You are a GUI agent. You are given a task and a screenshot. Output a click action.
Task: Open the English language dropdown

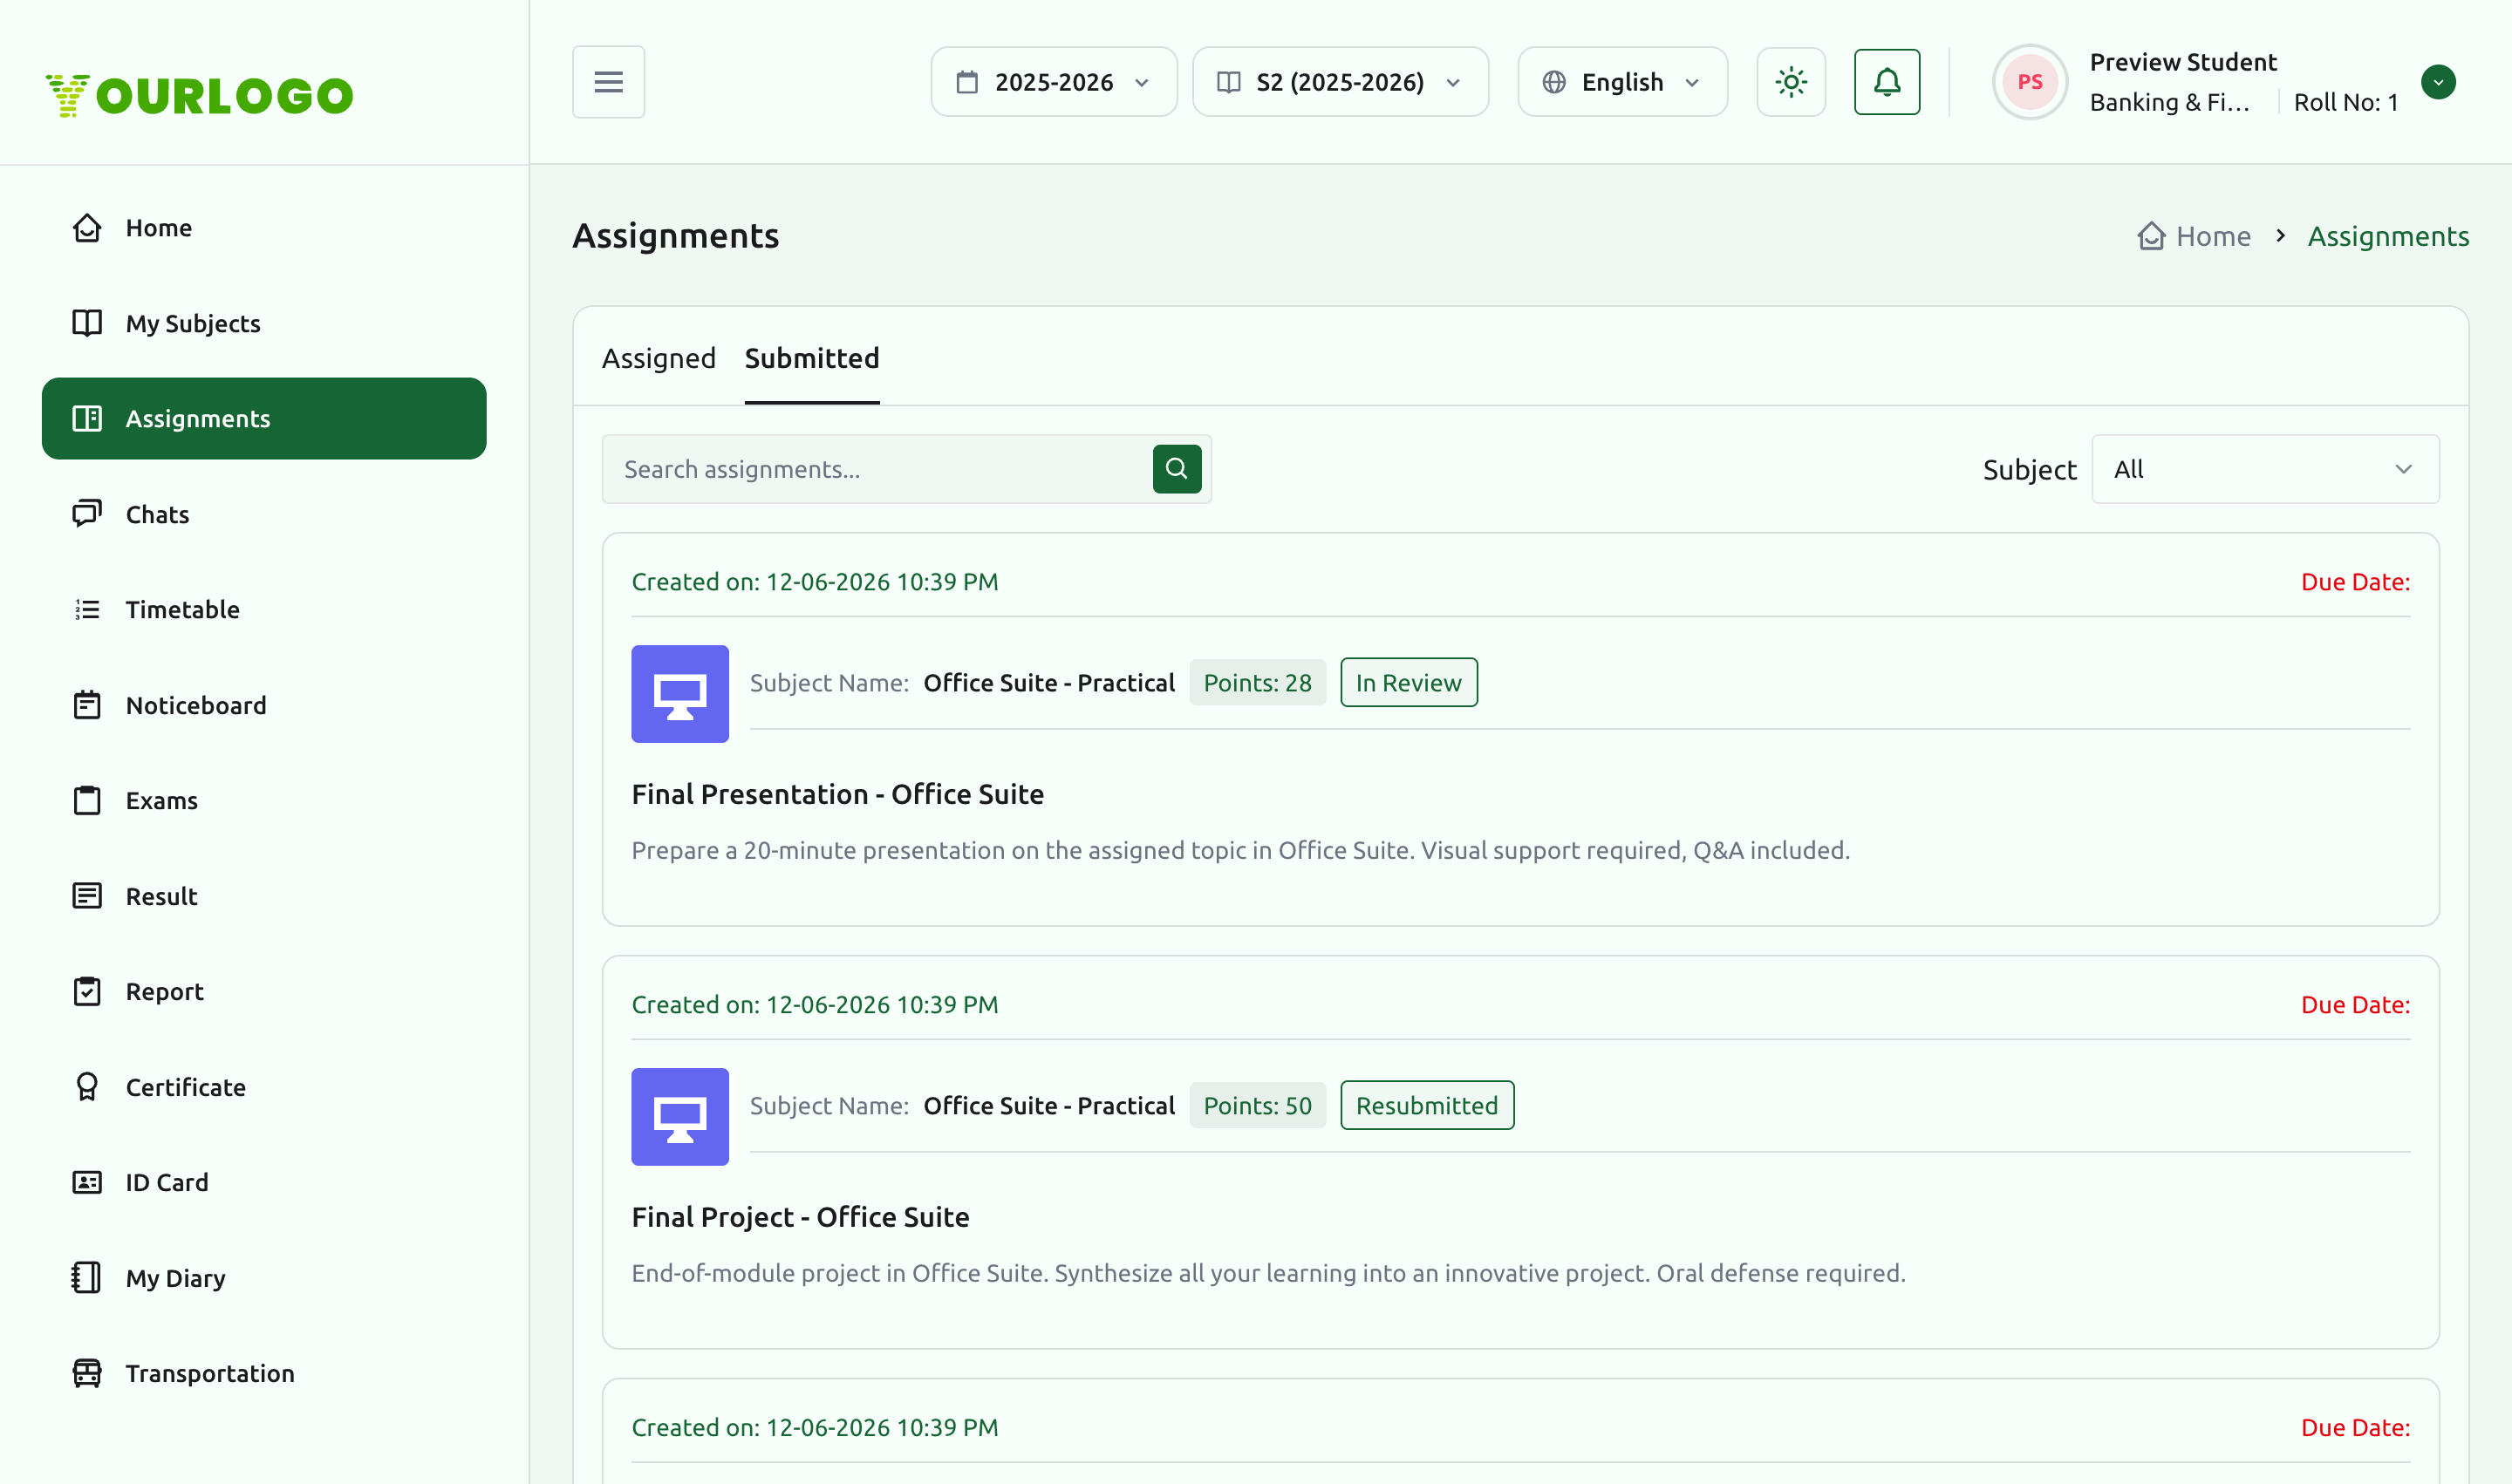1621,82
